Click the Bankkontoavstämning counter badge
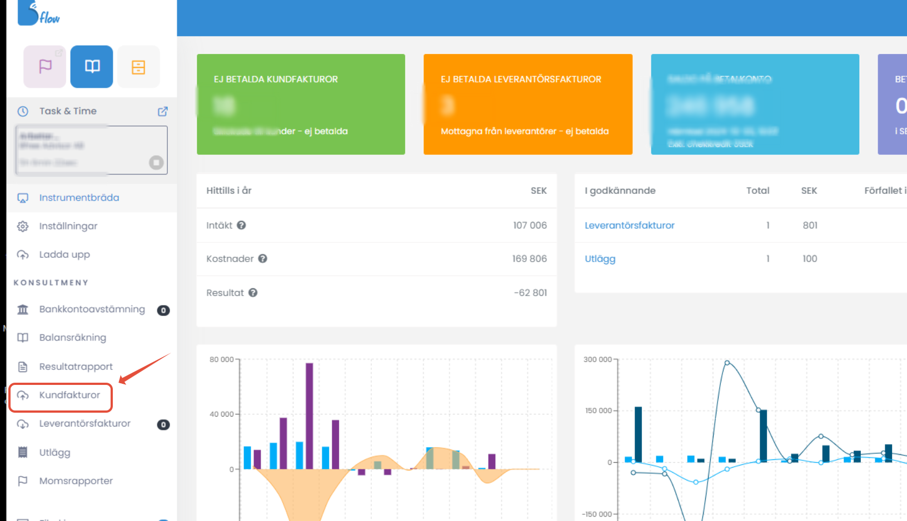Image resolution: width=907 pixels, height=521 pixels. (x=163, y=310)
